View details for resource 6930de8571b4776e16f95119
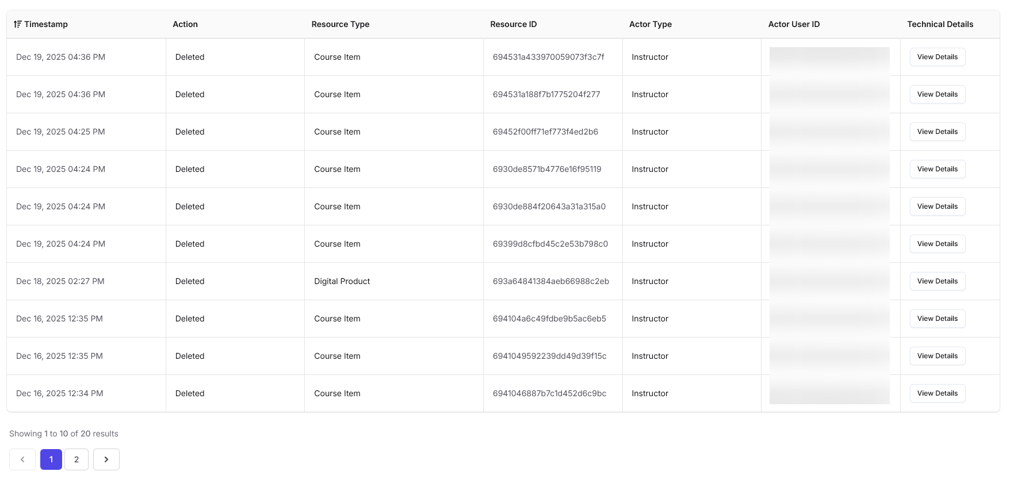The image size is (1010, 479). (937, 169)
